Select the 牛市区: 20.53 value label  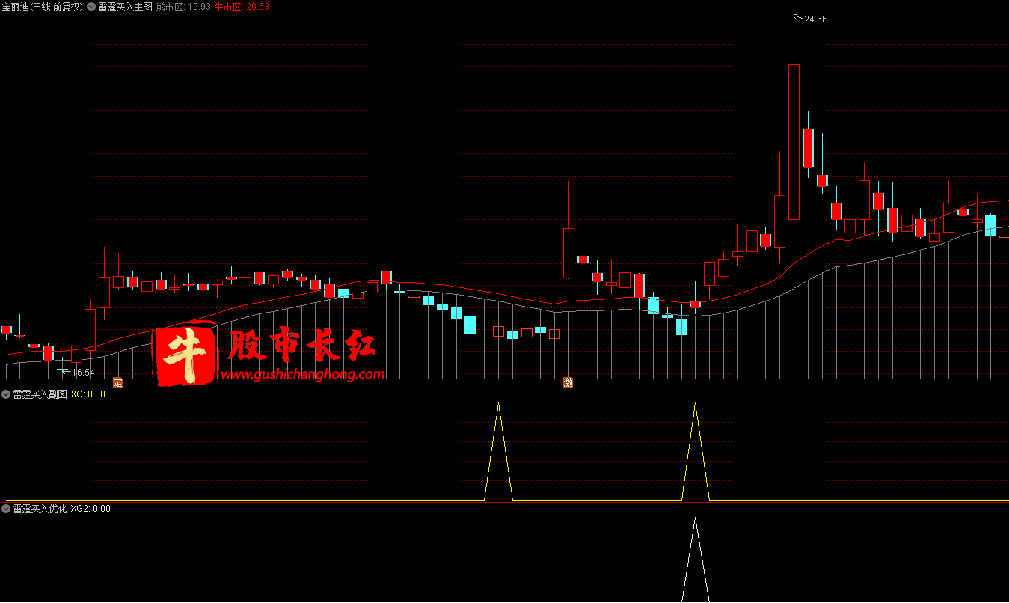tap(242, 7)
